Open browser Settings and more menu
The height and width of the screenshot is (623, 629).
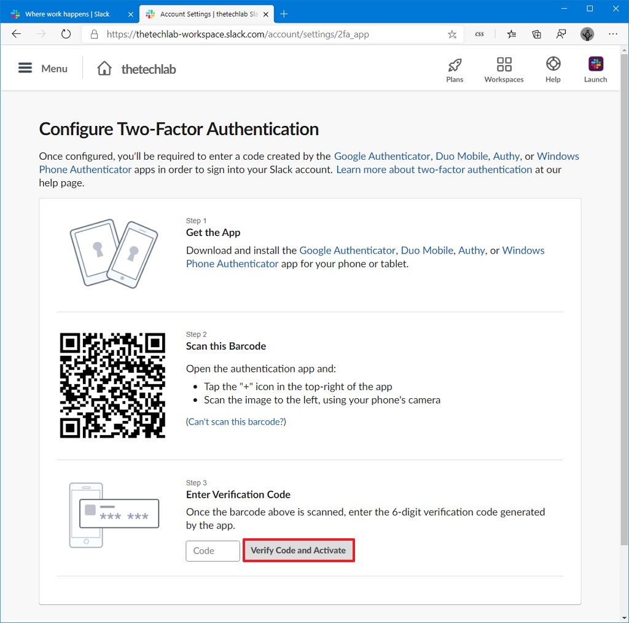[612, 34]
